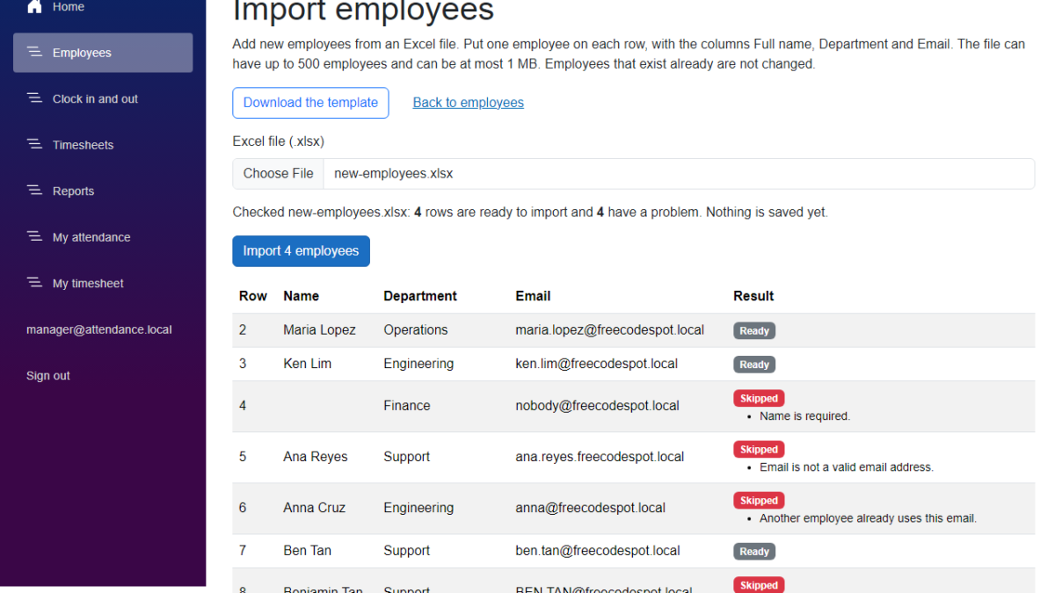Click ken.lim@freecodespot.local email

tap(596, 364)
